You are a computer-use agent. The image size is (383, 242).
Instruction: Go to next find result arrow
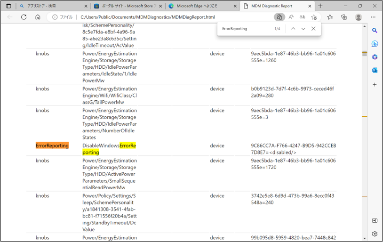(303, 29)
